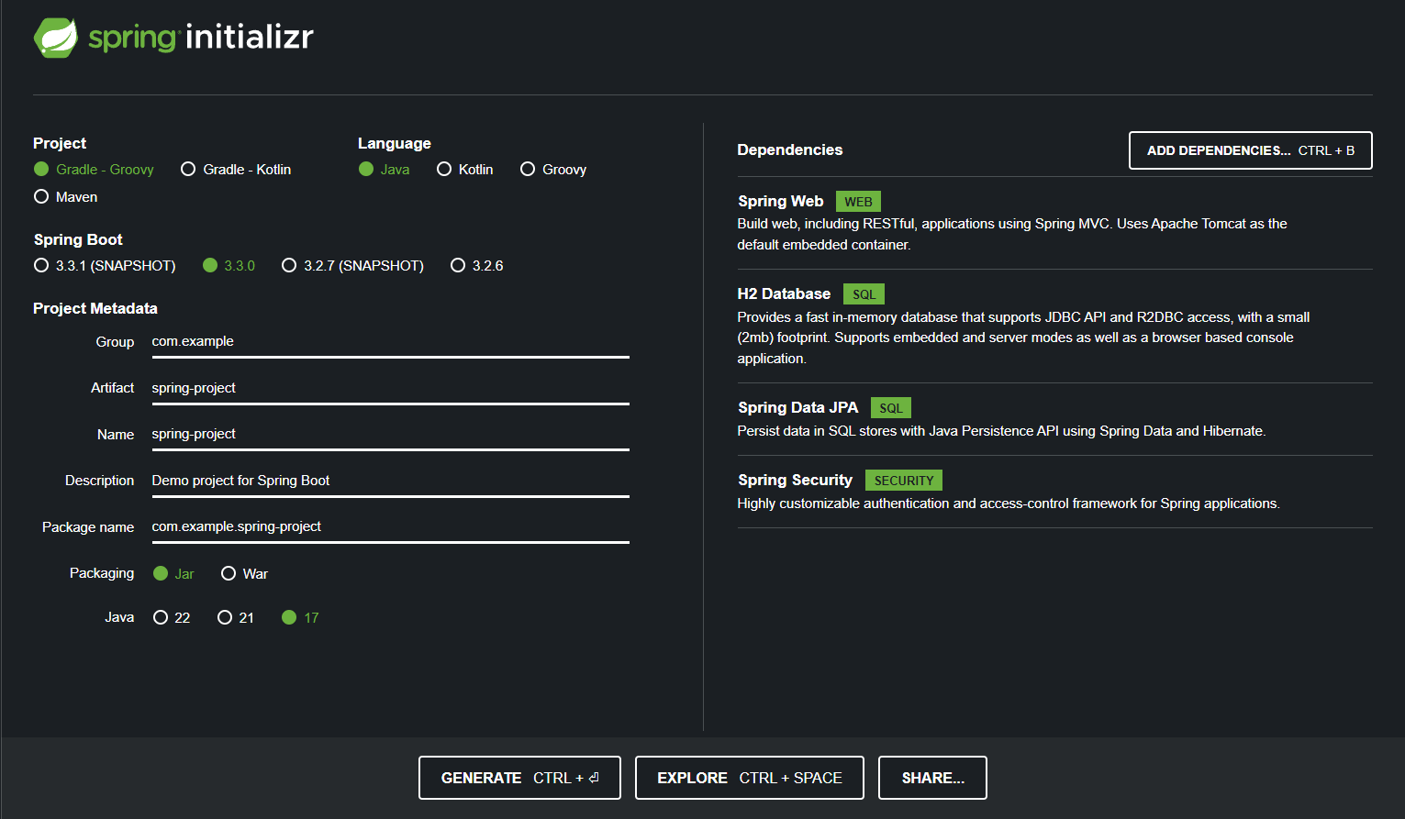Edit the Group field com.example

pyautogui.click(x=390, y=342)
